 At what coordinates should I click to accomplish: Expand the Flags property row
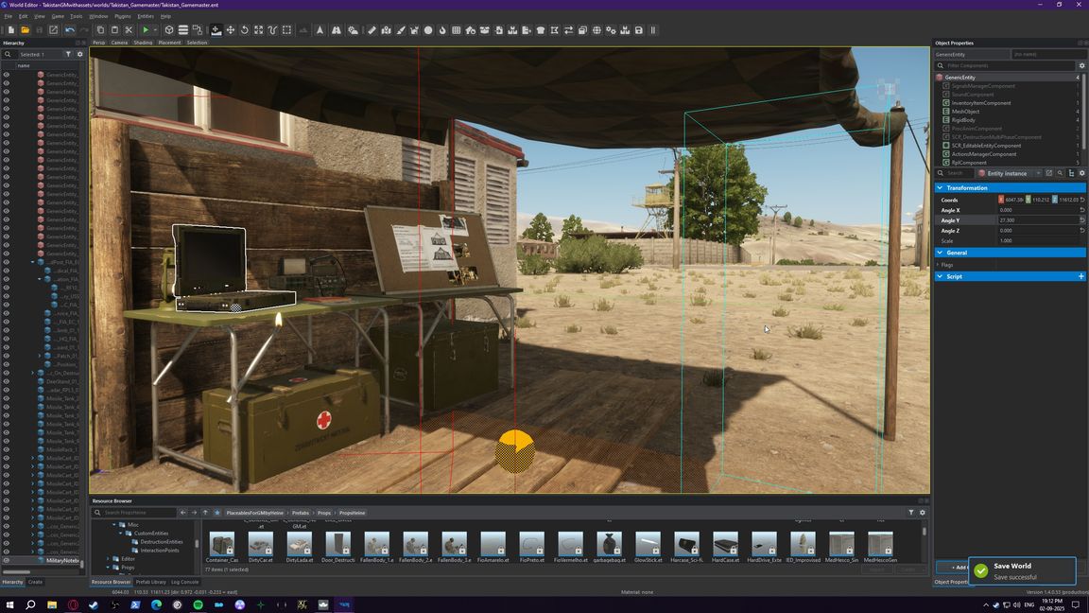pos(938,265)
